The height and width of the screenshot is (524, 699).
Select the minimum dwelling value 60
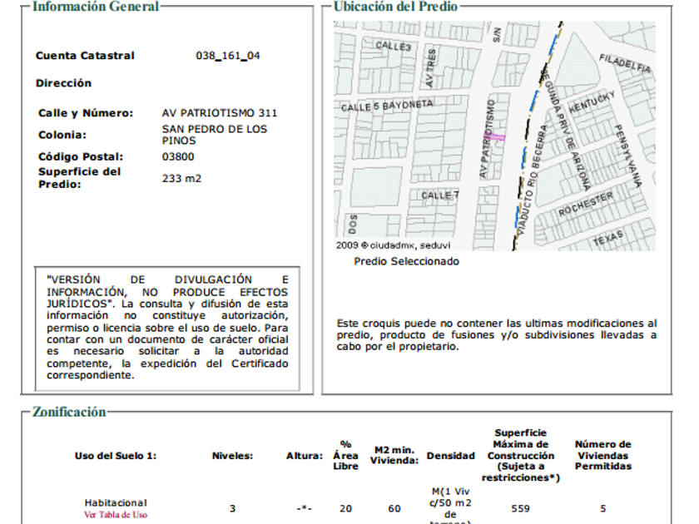click(394, 509)
